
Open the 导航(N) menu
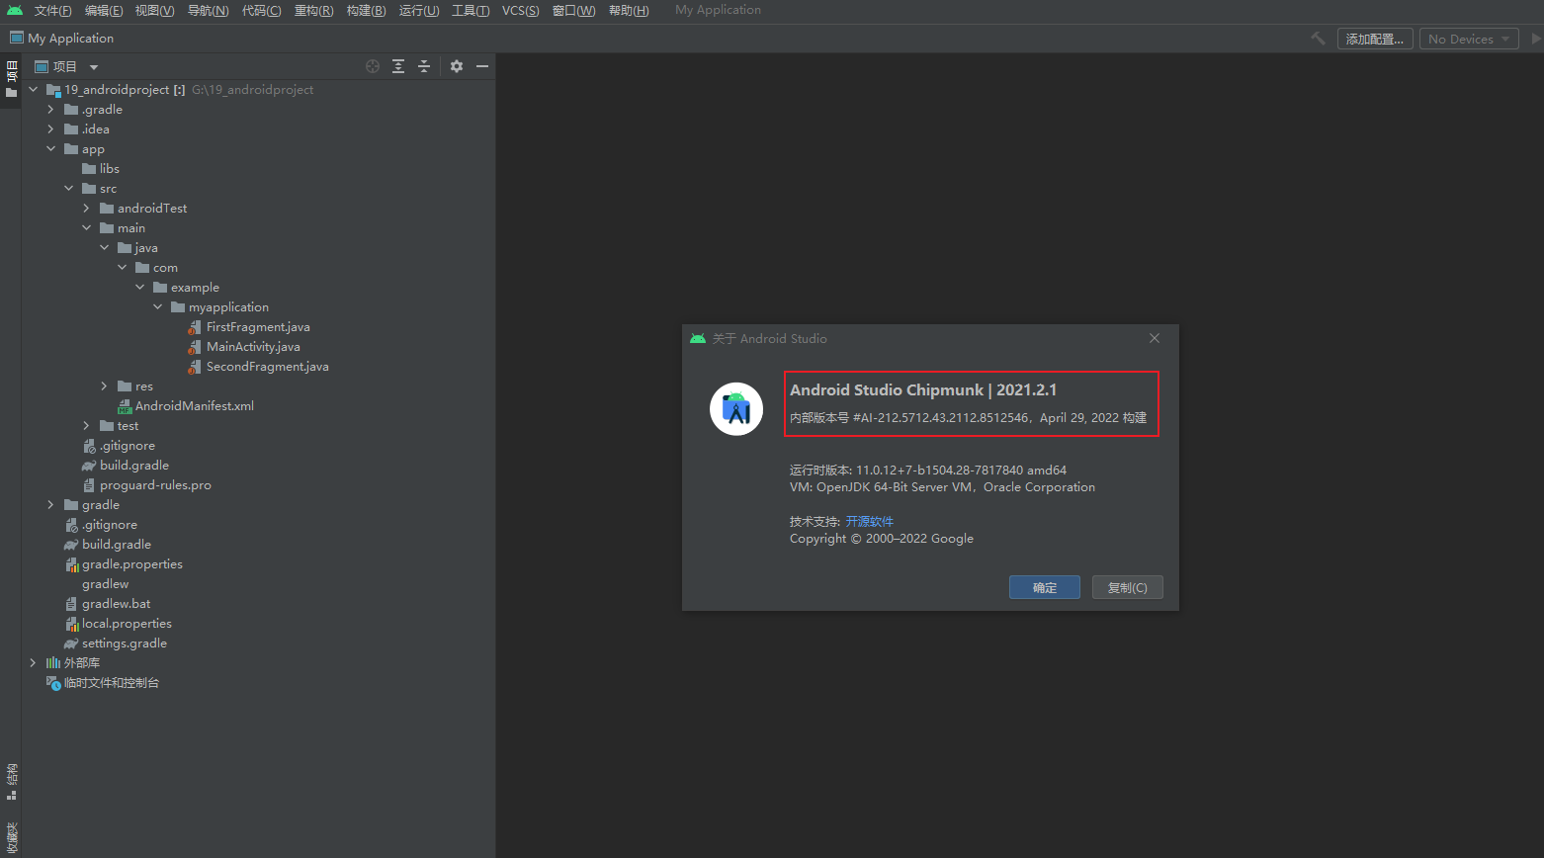tap(208, 10)
